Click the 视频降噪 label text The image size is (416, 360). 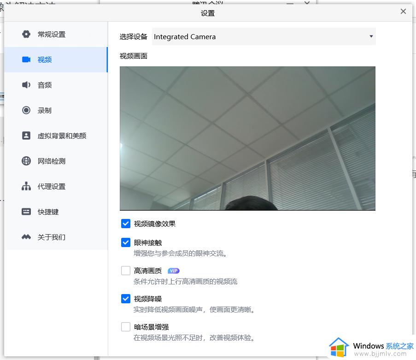click(148, 299)
